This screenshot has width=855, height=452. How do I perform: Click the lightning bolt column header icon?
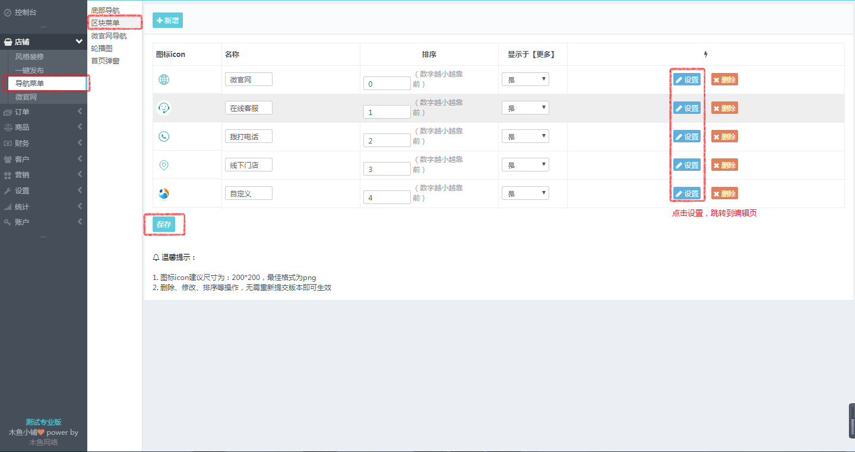point(705,55)
